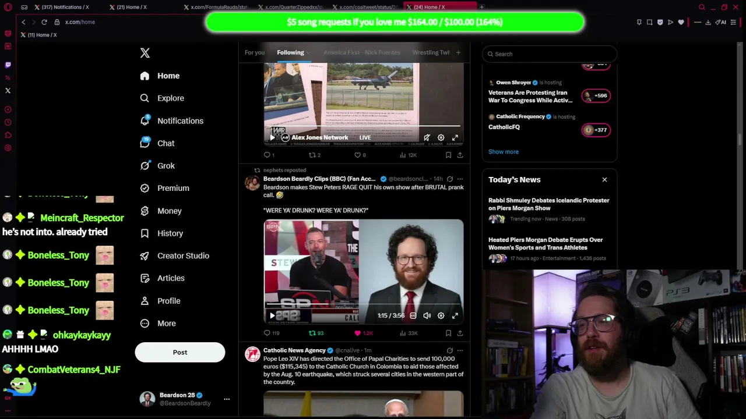Fullscreen the Alex Jones Network video
The image size is (746, 419).
(x=455, y=138)
